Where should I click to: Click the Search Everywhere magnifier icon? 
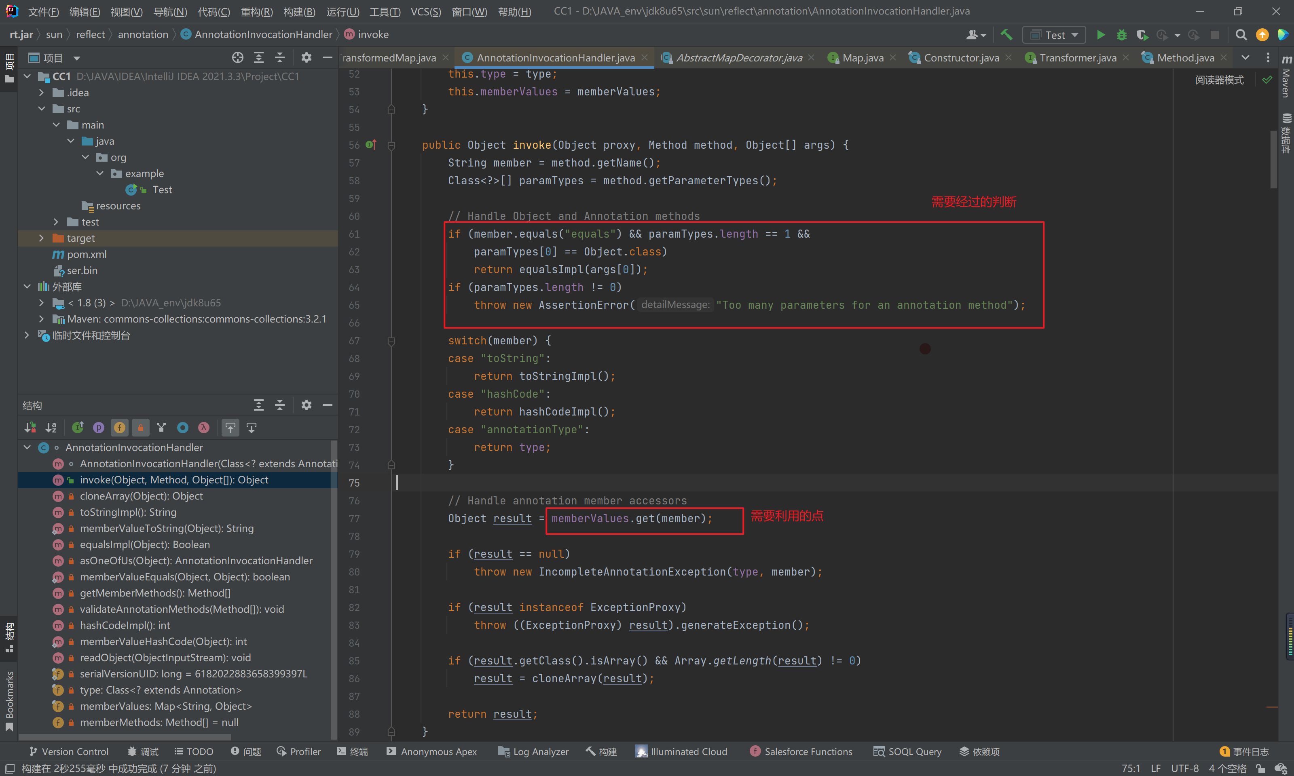(x=1241, y=35)
